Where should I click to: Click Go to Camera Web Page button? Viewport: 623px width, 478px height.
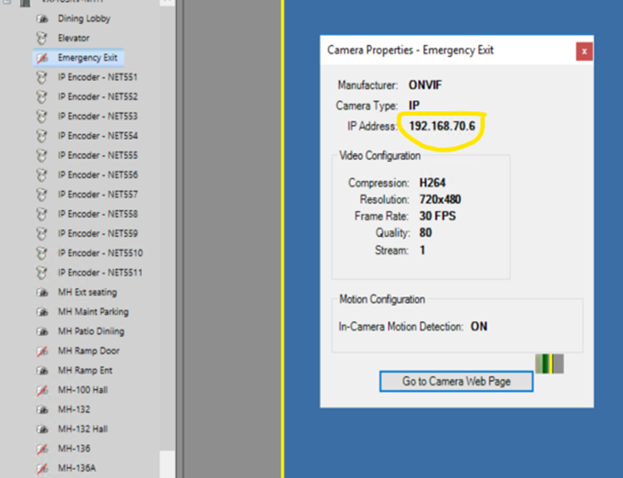pos(456,381)
